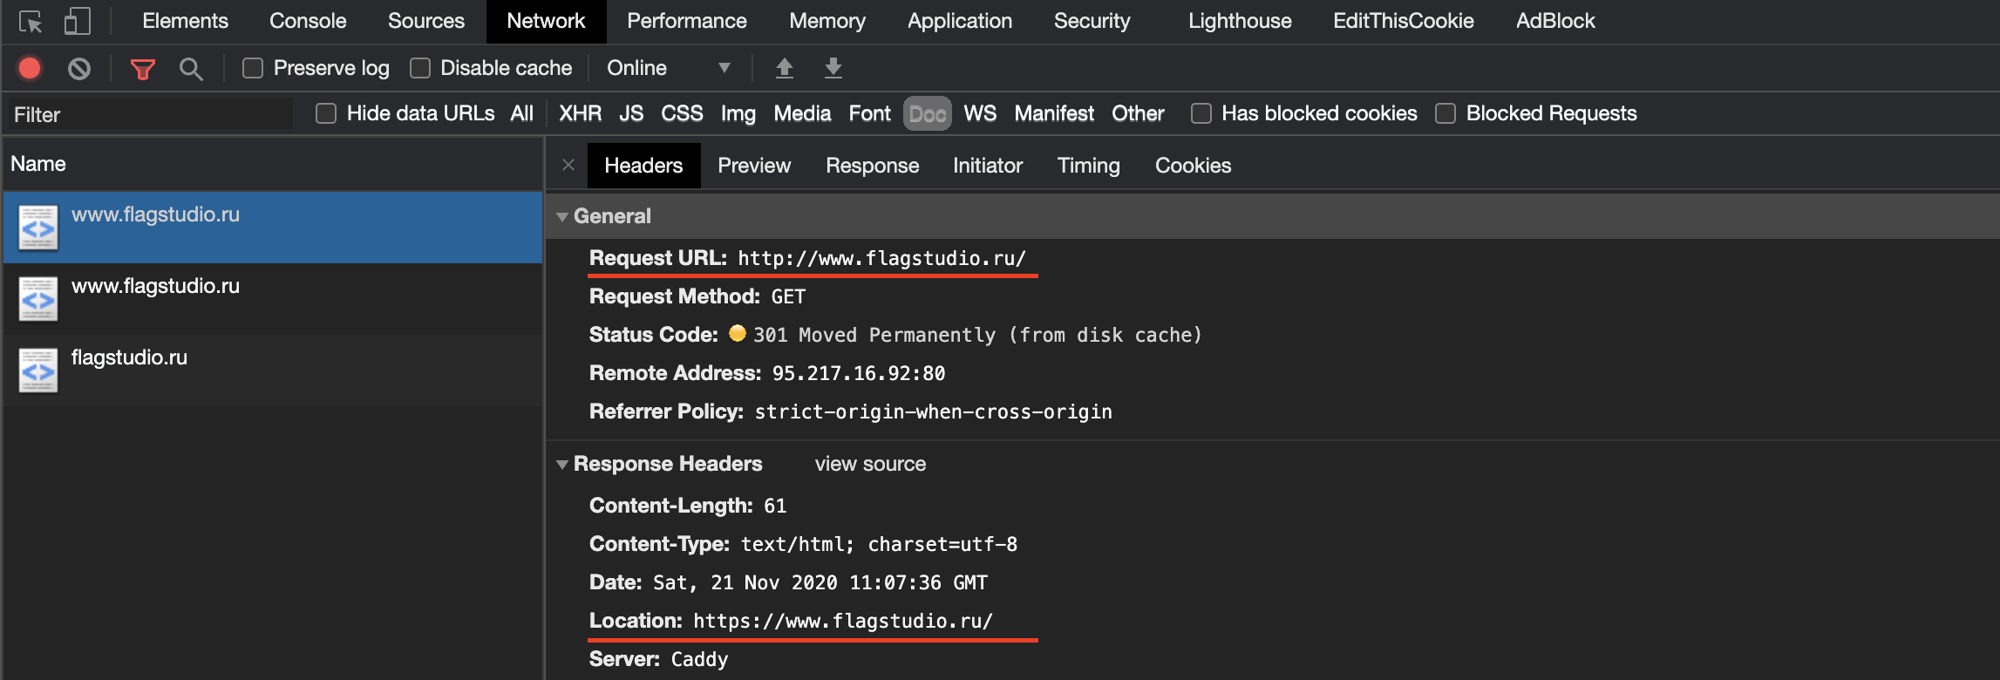Screen dimensions: 2000x680
Task: Switch to the Console tab
Action: click(x=308, y=21)
